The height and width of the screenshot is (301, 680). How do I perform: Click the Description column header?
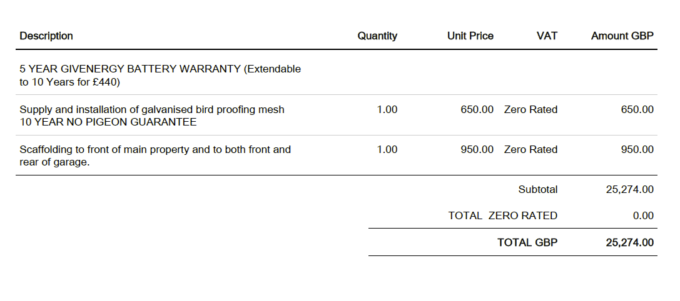pos(46,36)
